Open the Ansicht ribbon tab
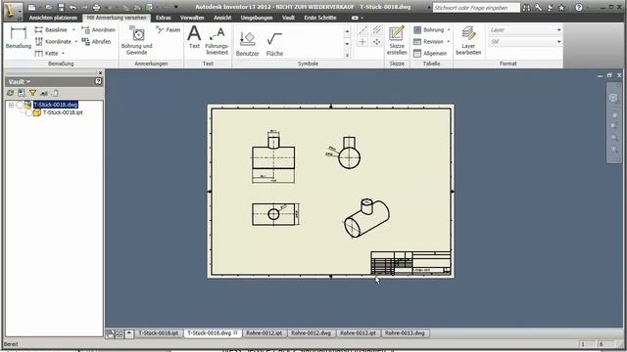The height and width of the screenshot is (352, 627). point(222,18)
